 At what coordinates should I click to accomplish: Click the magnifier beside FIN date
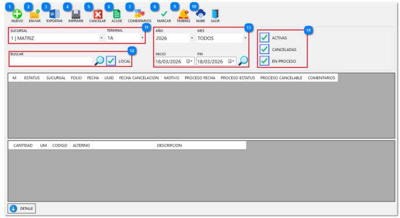coord(243,61)
